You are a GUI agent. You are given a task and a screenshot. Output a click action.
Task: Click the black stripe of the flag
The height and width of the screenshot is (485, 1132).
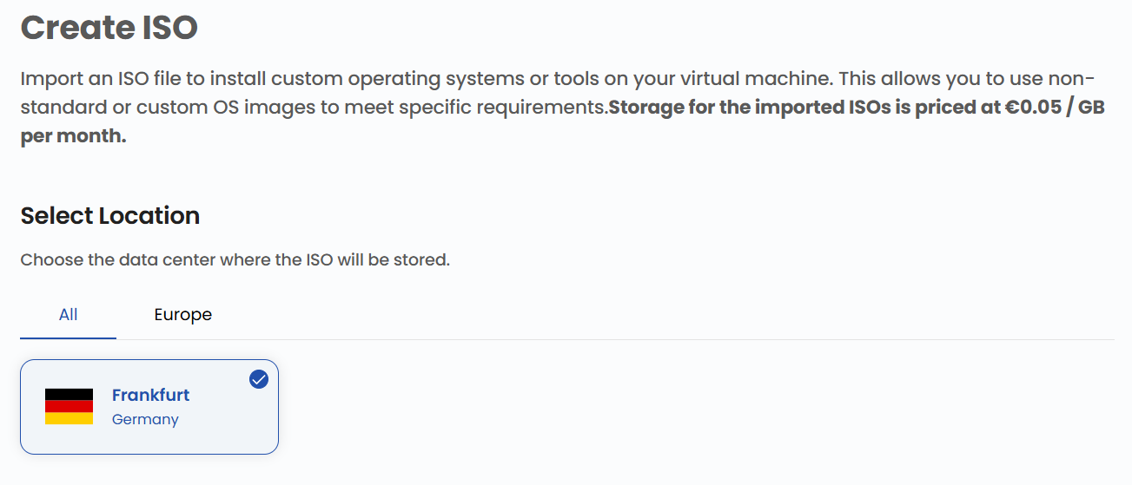[69, 394]
